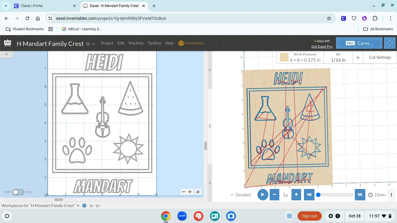Screen dimensions: 397x223
Task: Decrease simulation playback speed with minus
Action: coord(274,195)
